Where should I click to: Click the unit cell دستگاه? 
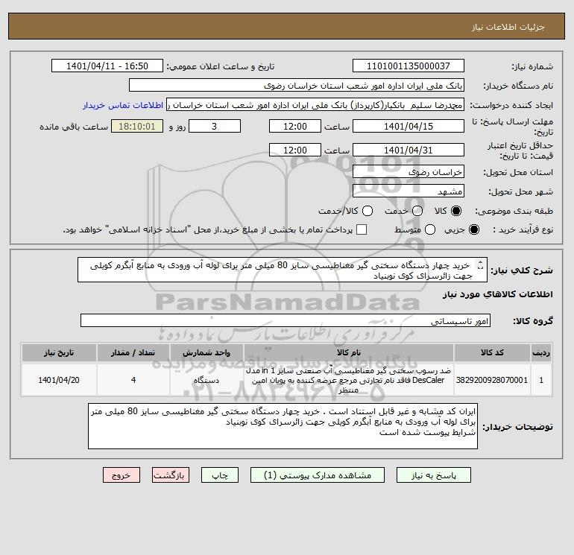pos(206,380)
